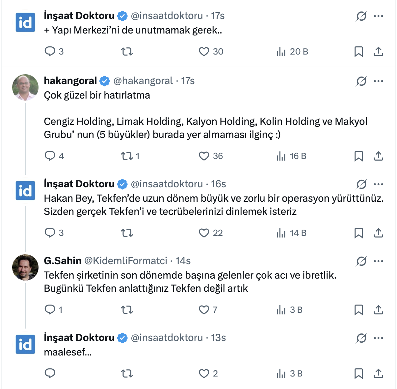
Task: Open @KidemliFormatci profile link
Action: point(126,261)
